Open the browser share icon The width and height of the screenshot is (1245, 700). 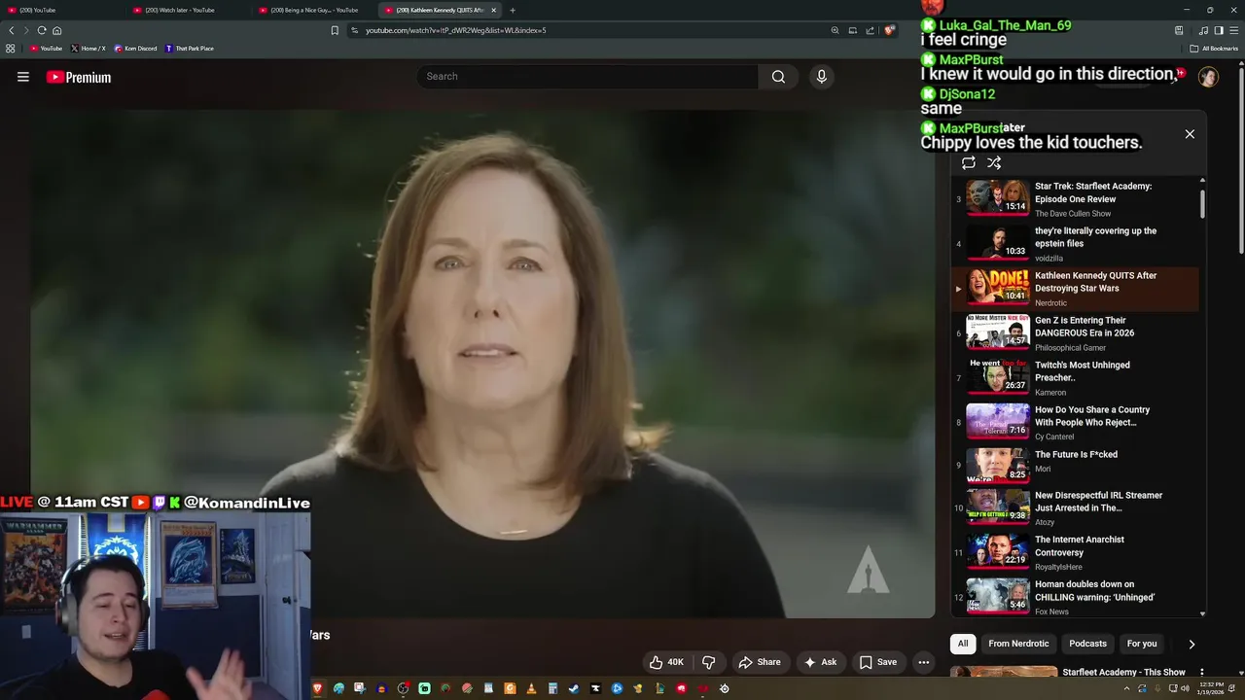click(x=870, y=30)
